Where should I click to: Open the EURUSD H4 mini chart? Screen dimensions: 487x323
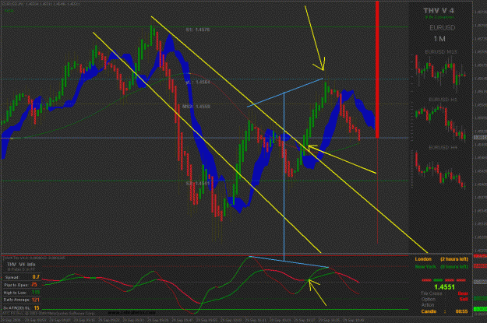440,170
